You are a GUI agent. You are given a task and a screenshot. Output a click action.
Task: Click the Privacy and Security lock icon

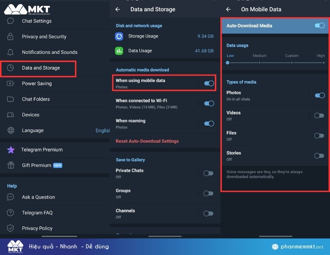tap(11, 37)
